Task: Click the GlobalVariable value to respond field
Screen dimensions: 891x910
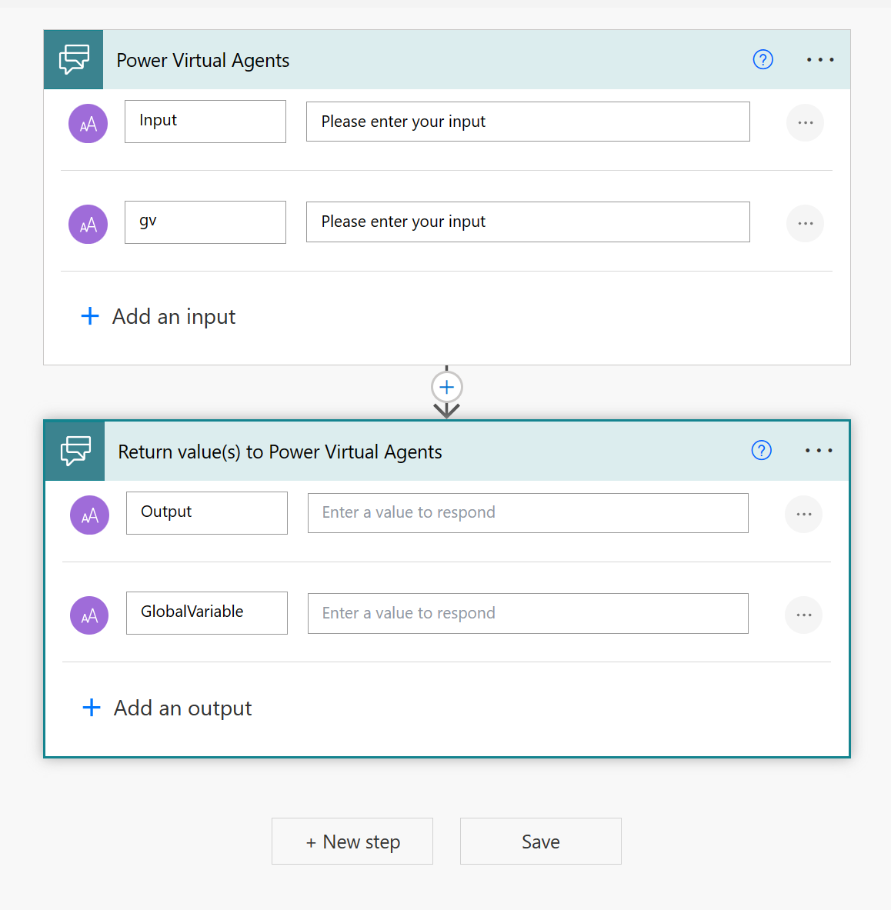Action: click(529, 613)
